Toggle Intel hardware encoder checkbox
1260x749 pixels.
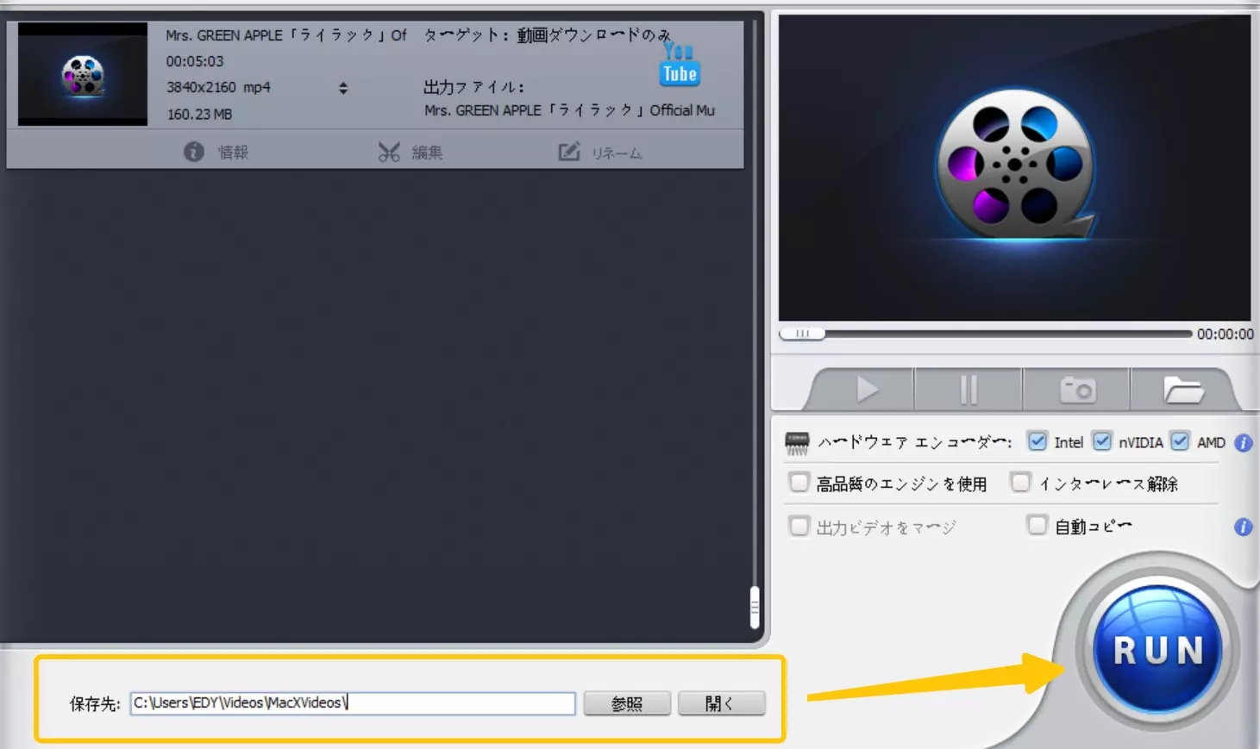(x=1037, y=440)
